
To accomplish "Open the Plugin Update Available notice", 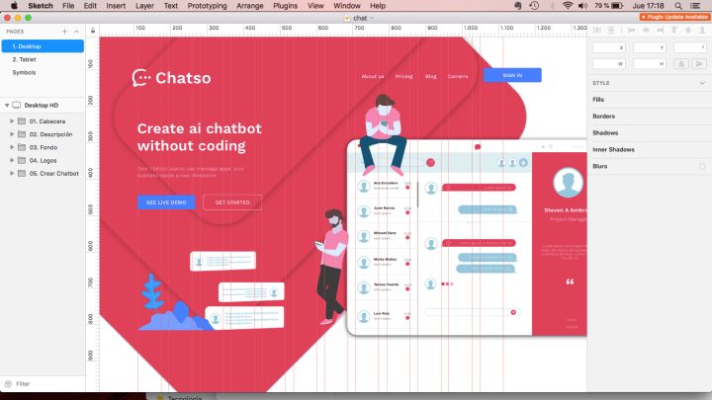I will pyautogui.click(x=674, y=17).
